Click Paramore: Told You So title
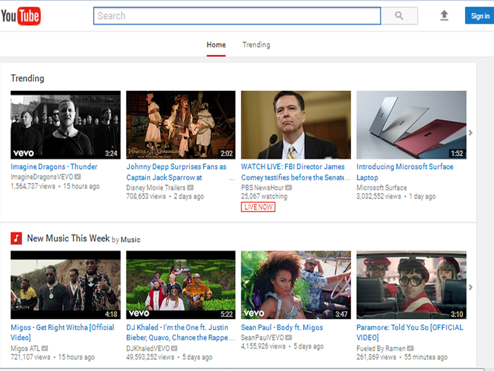This screenshot has width=494, height=371. [410, 332]
